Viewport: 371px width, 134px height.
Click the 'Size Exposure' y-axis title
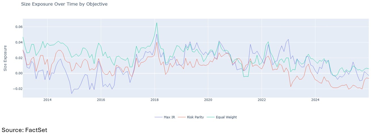5,58
